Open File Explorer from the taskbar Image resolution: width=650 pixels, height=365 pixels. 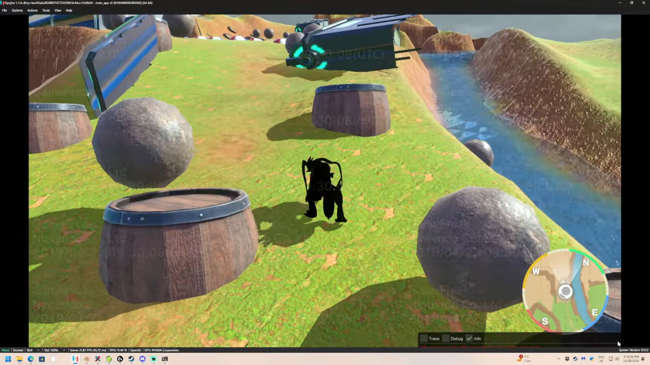(x=19, y=359)
